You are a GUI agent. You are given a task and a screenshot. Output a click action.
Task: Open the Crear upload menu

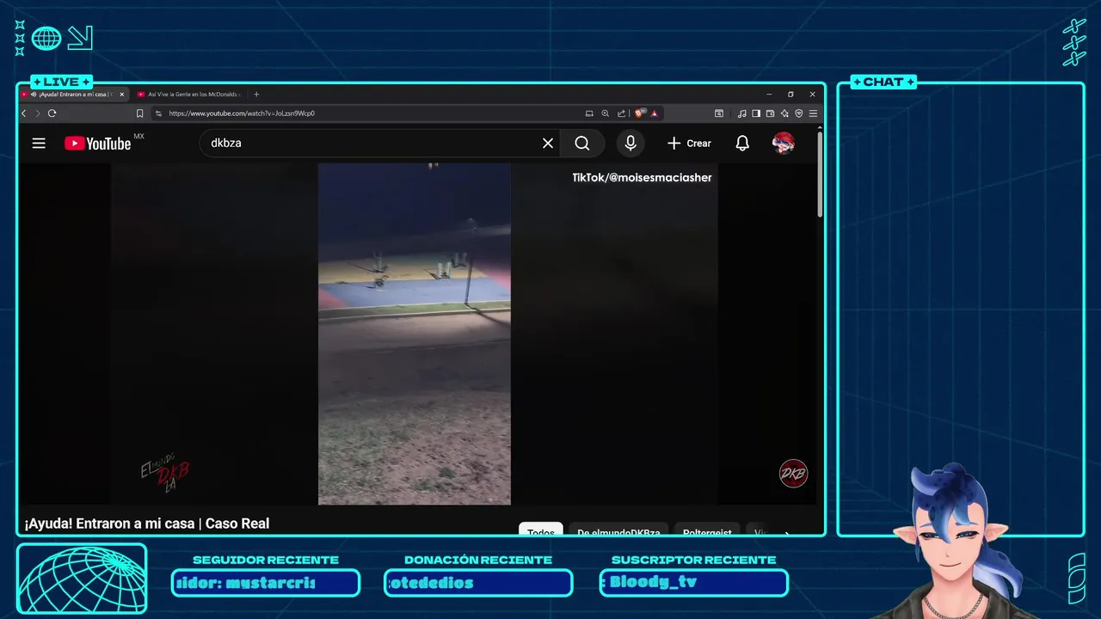click(690, 144)
